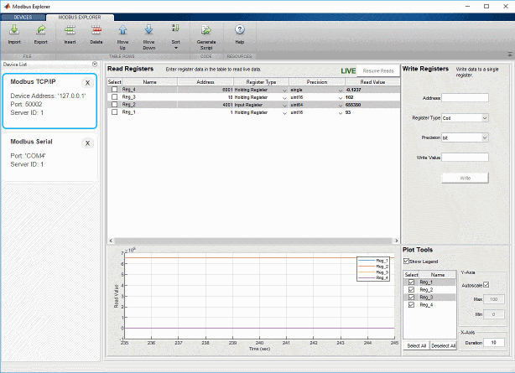Disable Y-Axis Autoscale checkbox
This screenshot has width=515, height=373.
tap(486, 285)
